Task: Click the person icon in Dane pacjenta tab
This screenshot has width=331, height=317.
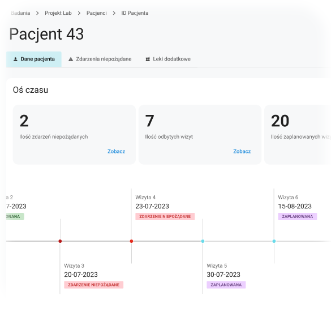Action: 15,59
